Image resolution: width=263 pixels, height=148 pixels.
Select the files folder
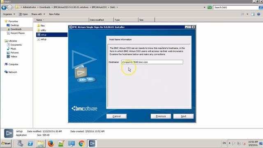tap(41, 25)
